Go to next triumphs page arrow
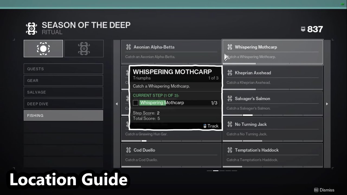 pyautogui.click(x=327, y=104)
